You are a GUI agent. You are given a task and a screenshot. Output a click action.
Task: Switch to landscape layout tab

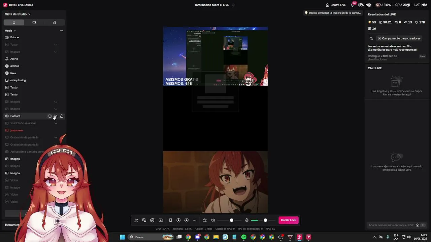click(34, 22)
